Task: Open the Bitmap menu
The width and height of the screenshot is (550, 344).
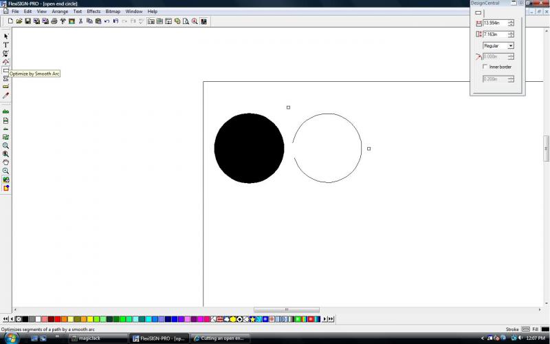Action: pyautogui.click(x=113, y=11)
